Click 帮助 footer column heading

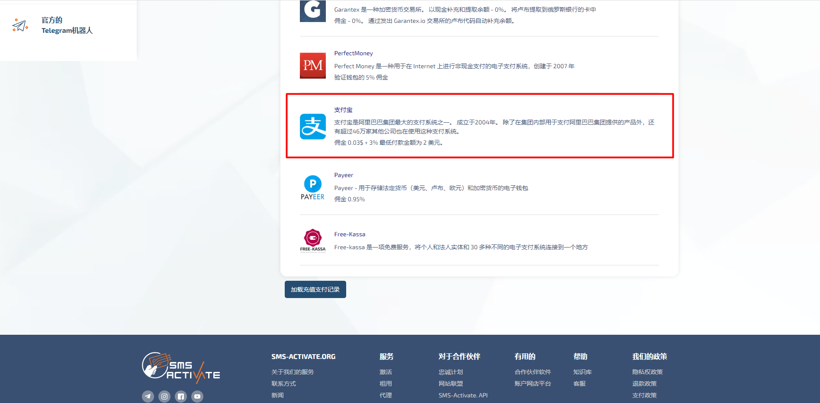(580, 357)
